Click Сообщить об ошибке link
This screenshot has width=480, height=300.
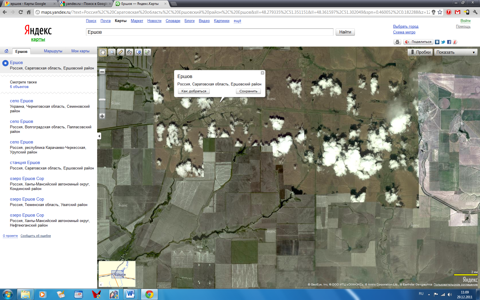36,236
